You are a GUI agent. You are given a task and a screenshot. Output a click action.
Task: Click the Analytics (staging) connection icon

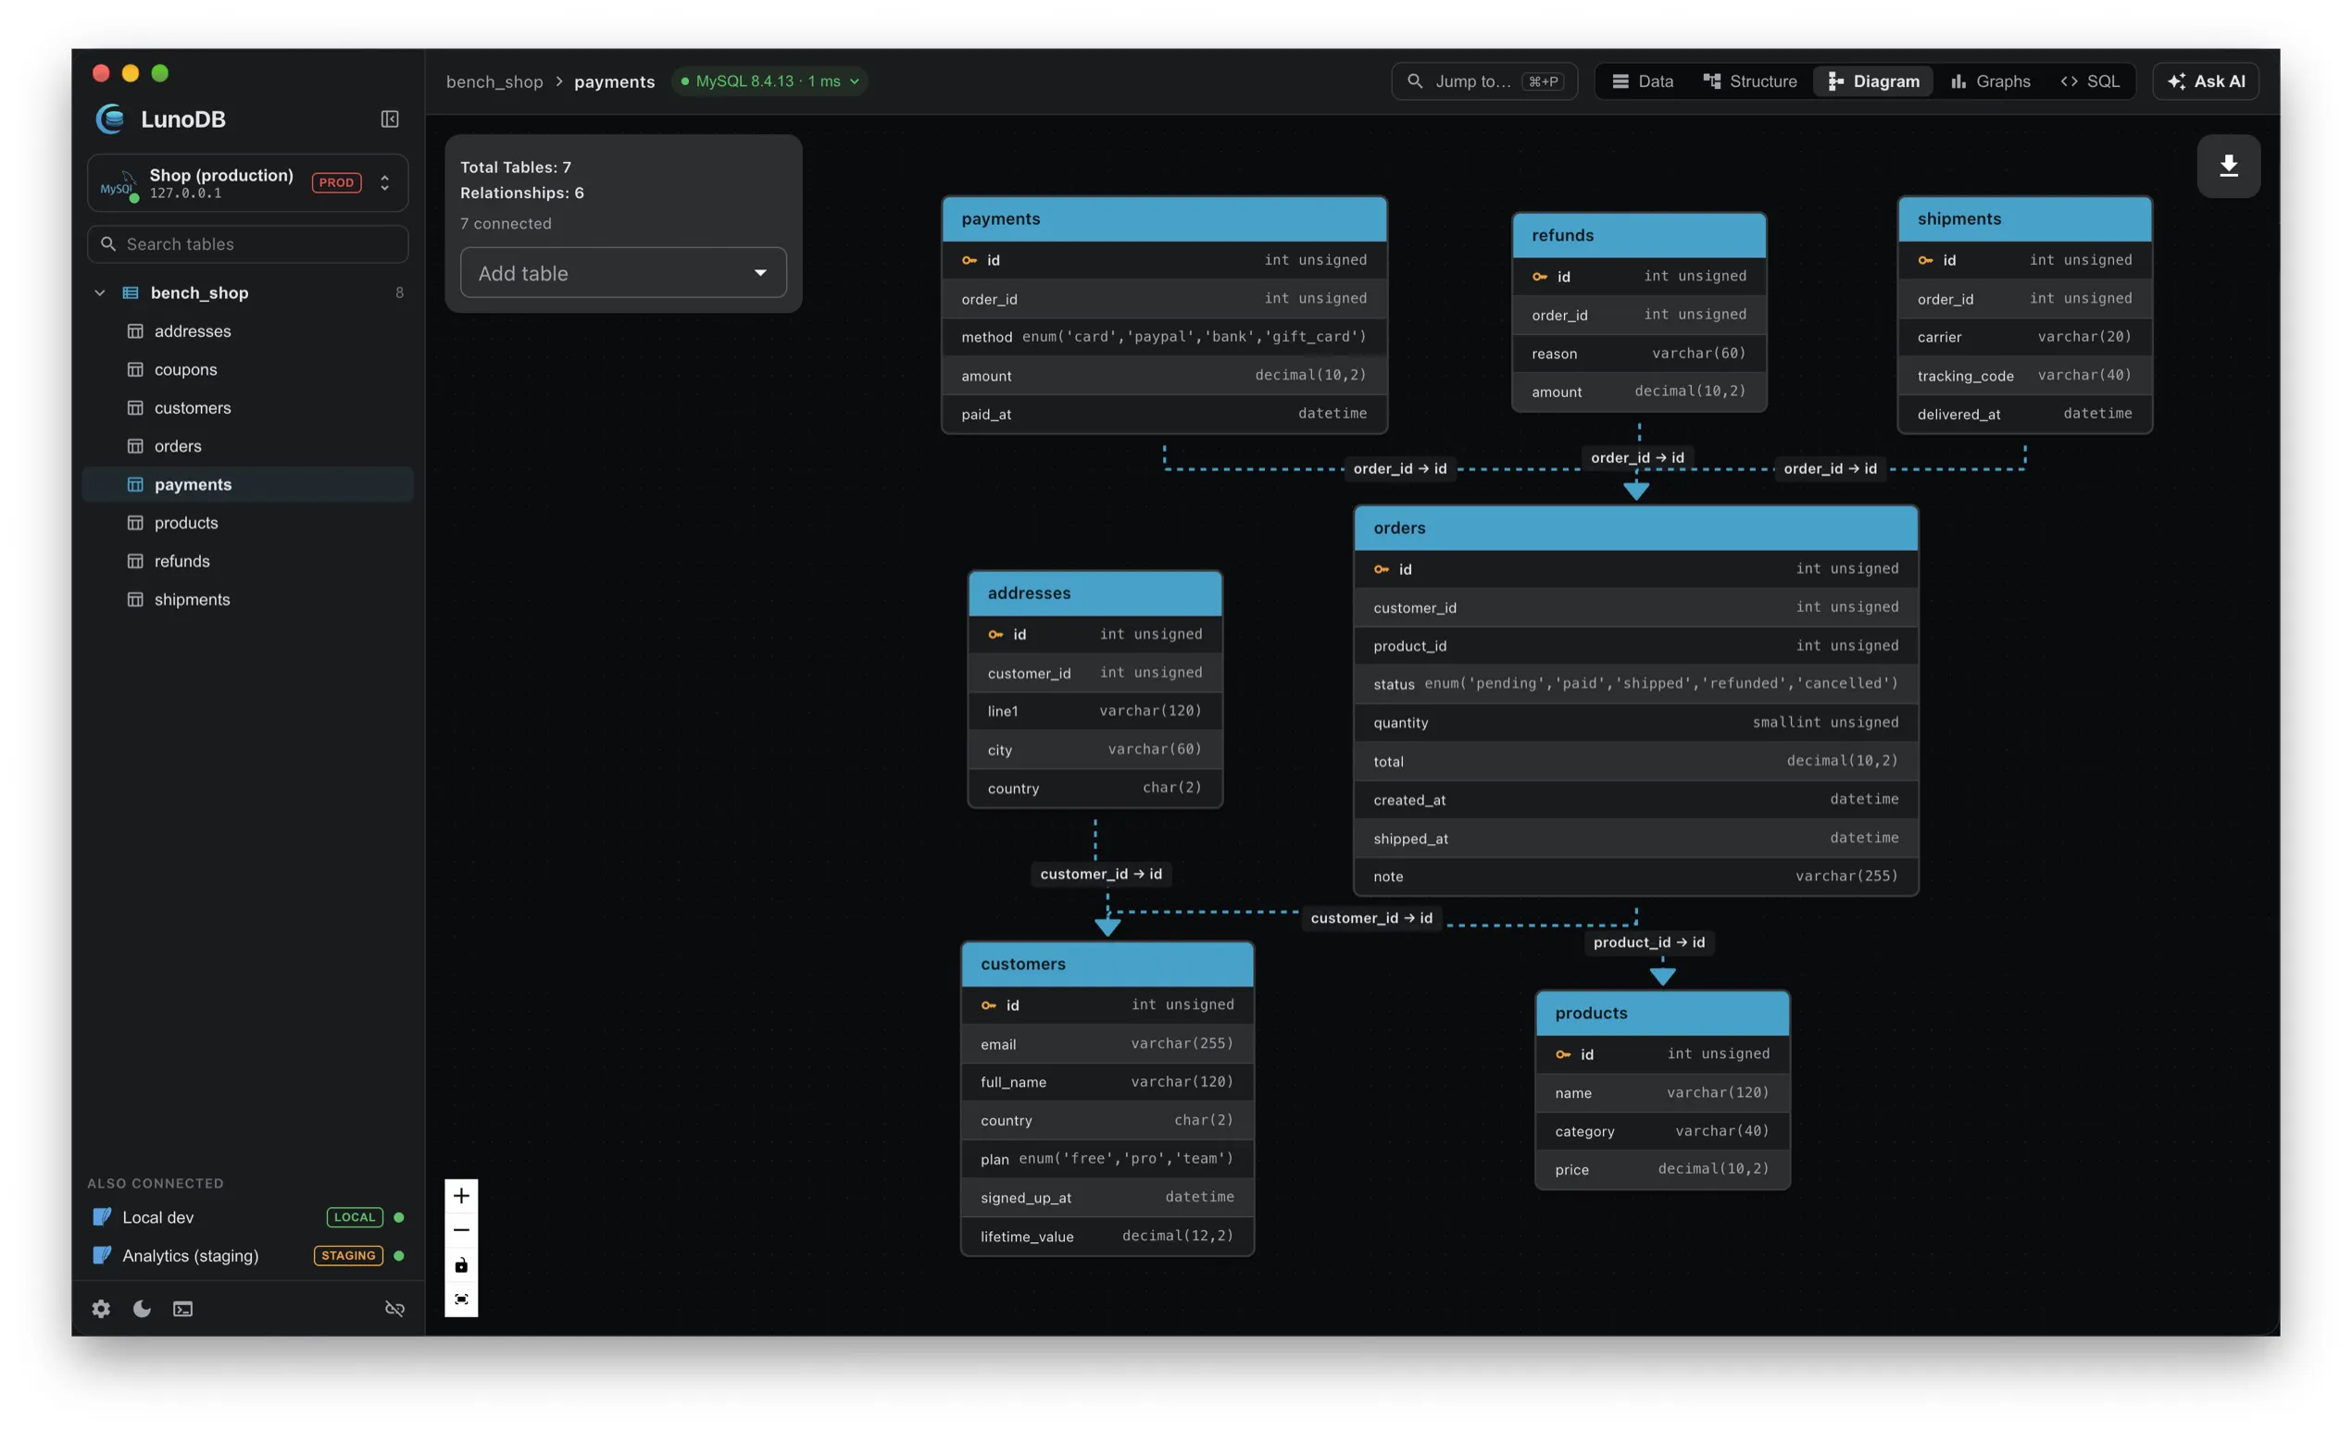click(x=101, y=1254)
